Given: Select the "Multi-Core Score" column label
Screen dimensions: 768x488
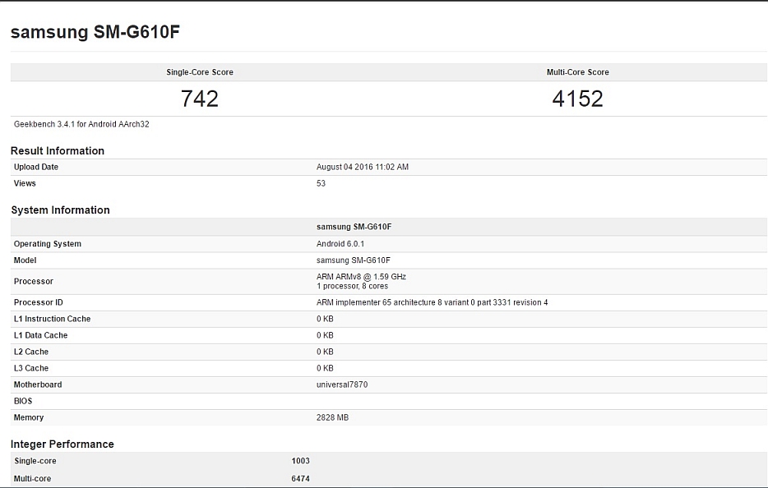Looking at the screenshot, I should [x=578, y=72].
